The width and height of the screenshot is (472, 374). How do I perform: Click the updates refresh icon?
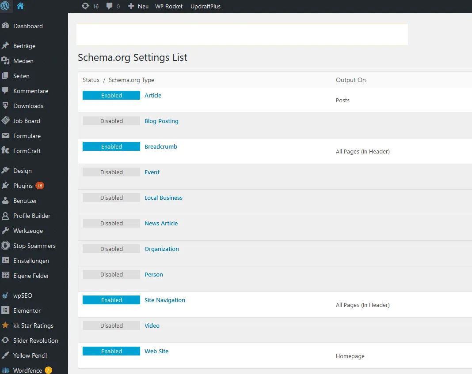85,6
